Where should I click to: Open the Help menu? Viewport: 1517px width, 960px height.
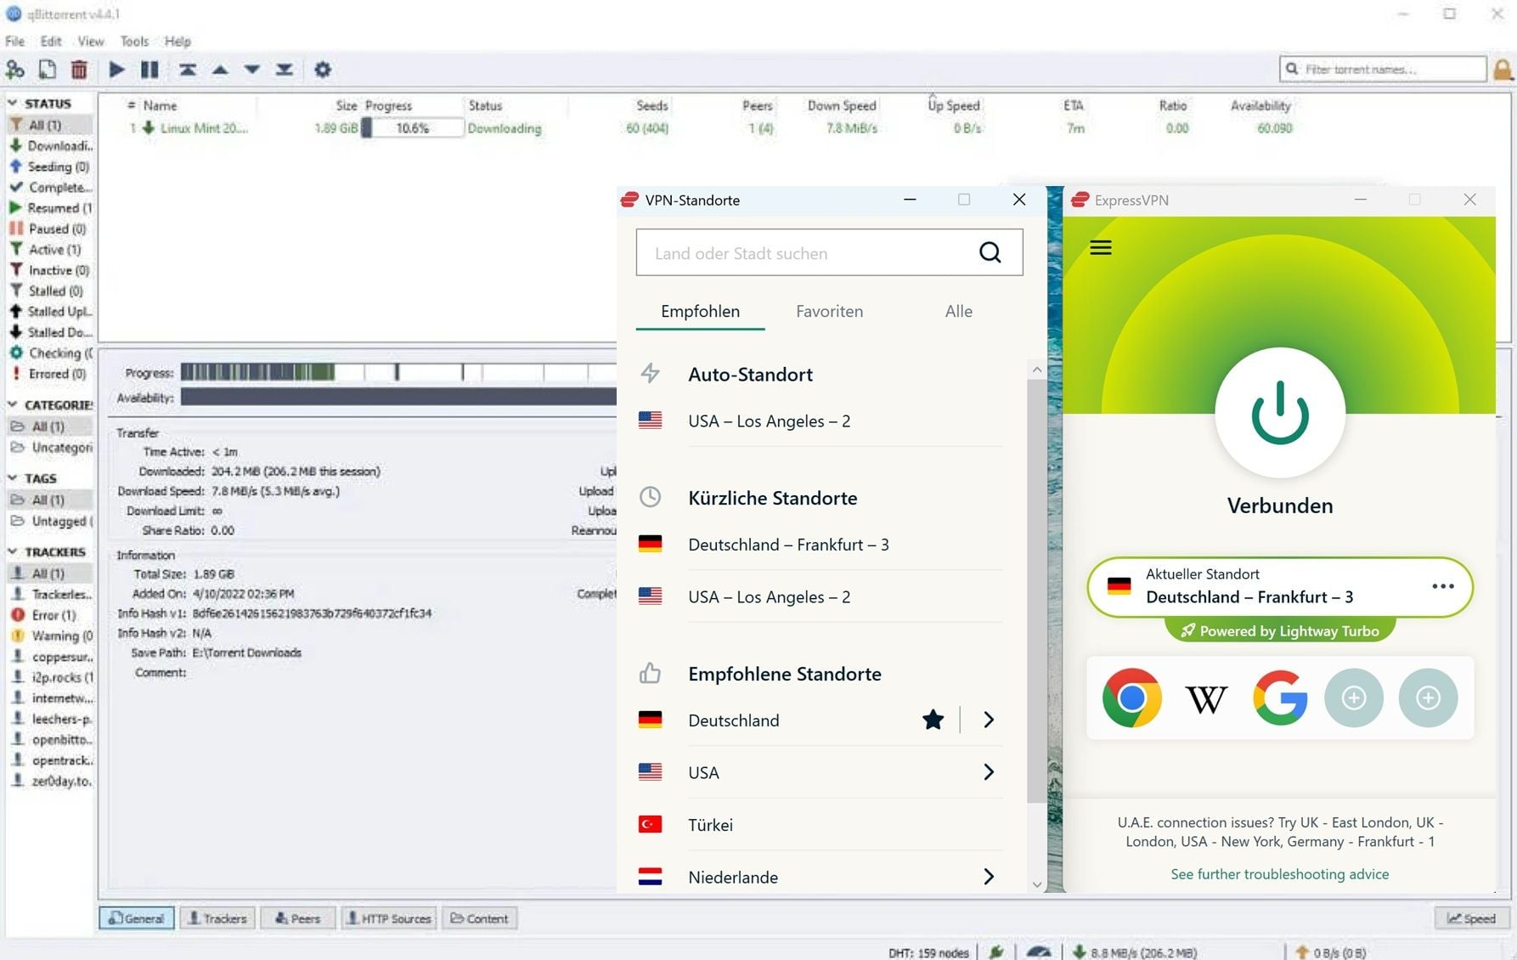(178, 41)
